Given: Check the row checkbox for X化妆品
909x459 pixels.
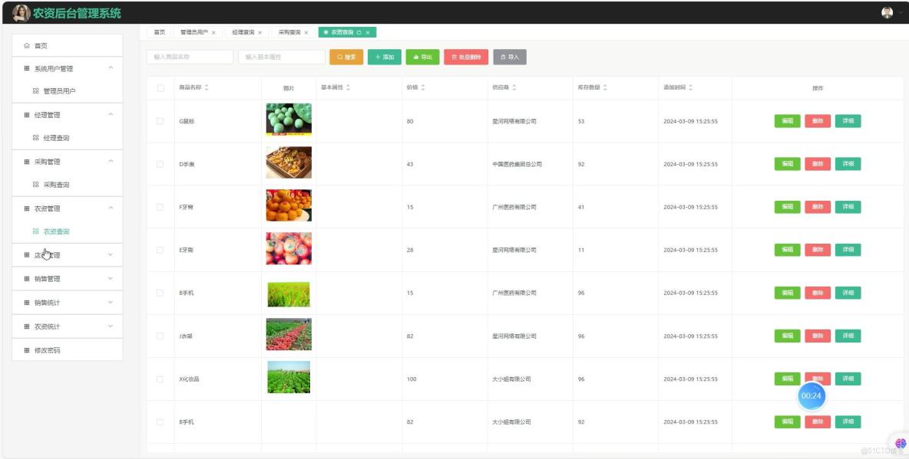Looking at the screenshot, I should 161,379.
